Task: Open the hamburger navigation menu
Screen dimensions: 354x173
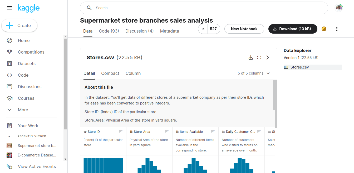Action: (9, 8)
